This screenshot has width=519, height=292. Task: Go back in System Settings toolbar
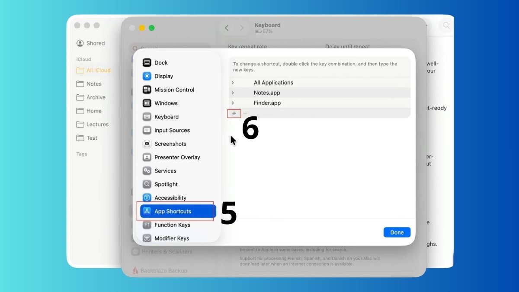tap(227, 28)
